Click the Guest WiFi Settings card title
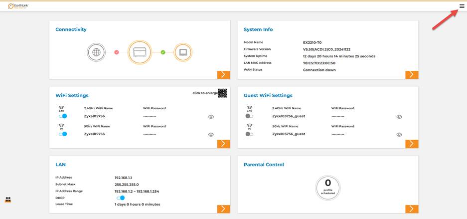This screenshot has width=467, height=219. click(x=268, y=96)
